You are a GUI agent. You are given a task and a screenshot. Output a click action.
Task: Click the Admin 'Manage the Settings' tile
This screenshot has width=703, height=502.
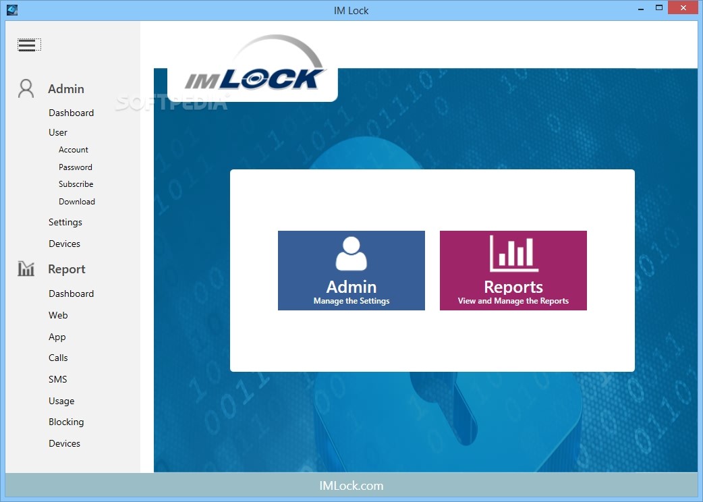351,271
